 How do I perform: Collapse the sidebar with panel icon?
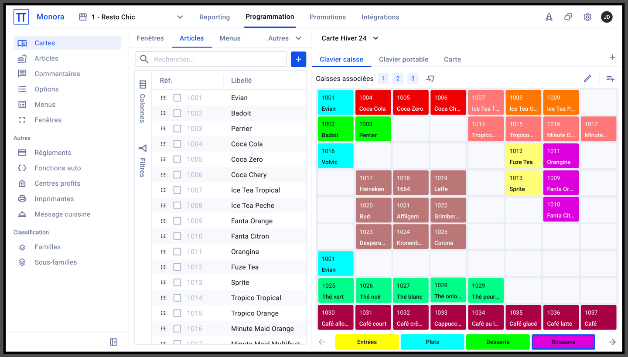(x=114, y=342)
